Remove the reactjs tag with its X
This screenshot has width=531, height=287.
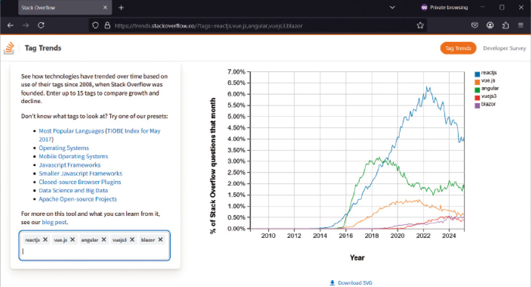(45, 240)
